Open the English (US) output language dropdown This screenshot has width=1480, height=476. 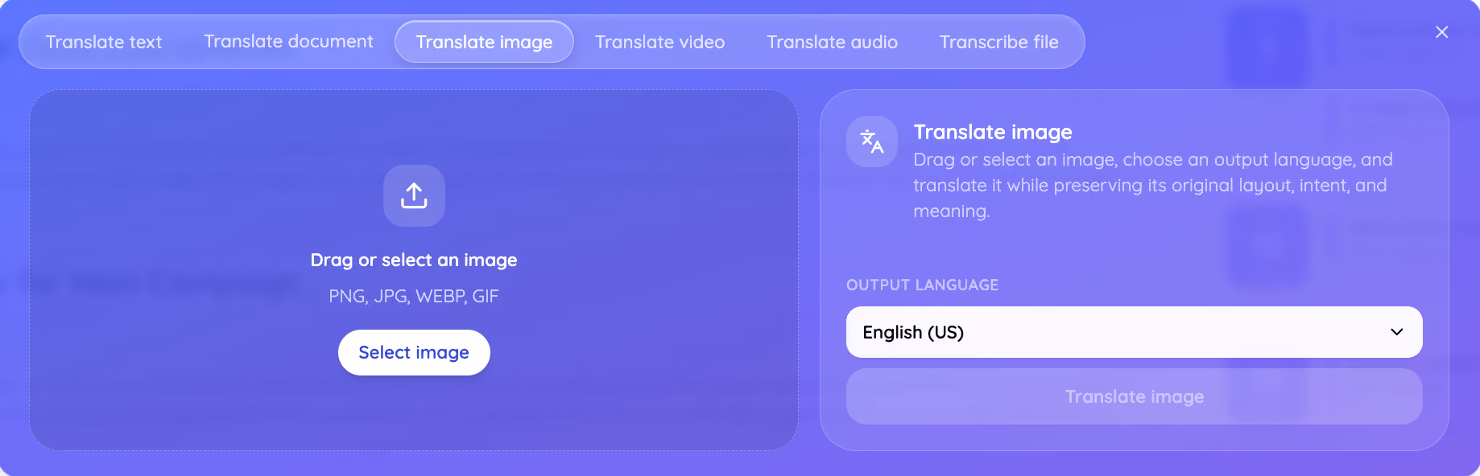point(1134,332)
